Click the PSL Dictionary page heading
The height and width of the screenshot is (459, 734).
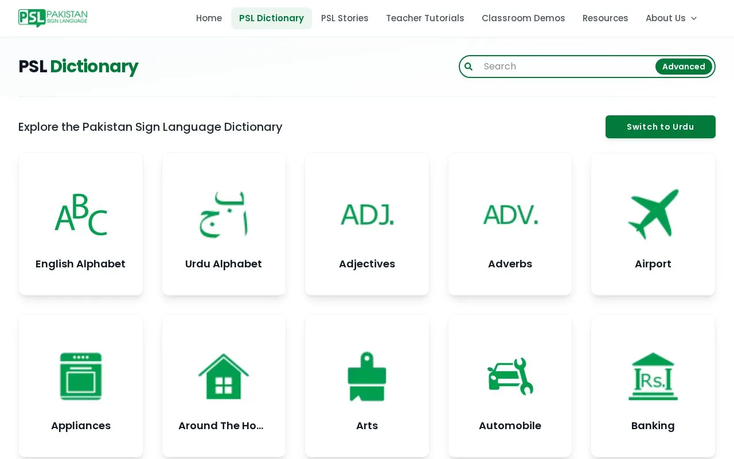[x=79, y=67]
